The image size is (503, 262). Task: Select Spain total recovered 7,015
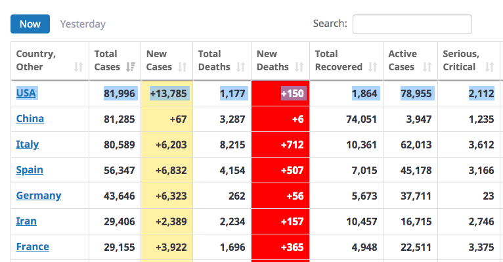(x=364, y=170)
